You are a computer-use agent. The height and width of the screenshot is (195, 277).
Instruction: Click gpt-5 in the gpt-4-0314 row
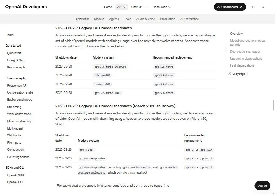coord(189,150)
